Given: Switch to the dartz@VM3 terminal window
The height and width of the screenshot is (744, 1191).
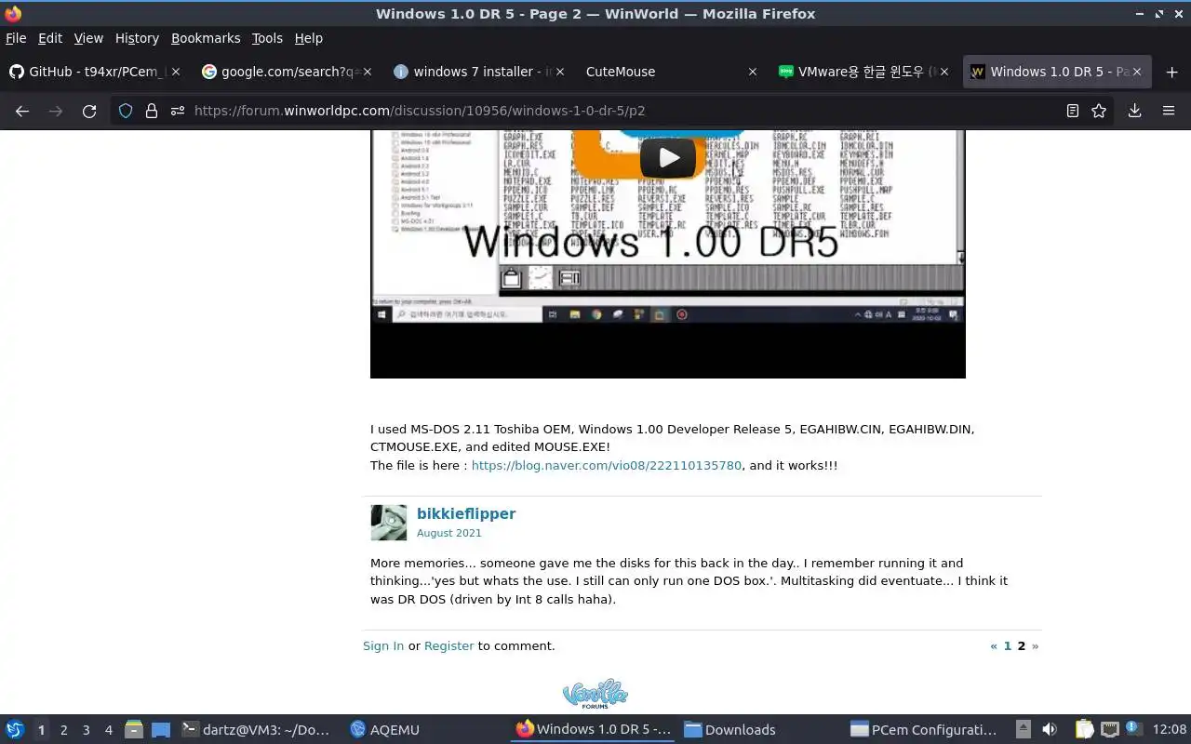Looking at the screenshot, I should pos(256,730).
